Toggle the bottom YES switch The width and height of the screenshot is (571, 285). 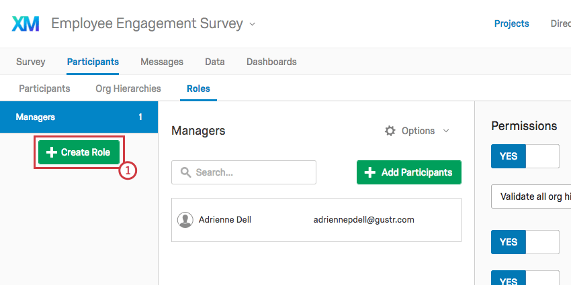525,278
